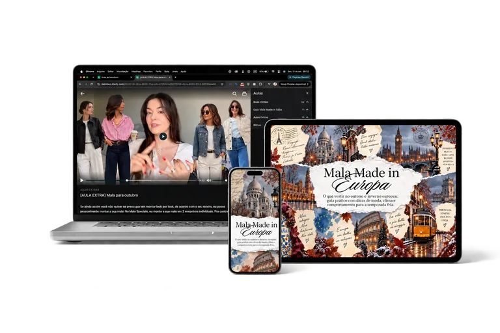The width and height of the screenshot is (500, 333).
Task: Play the video from the player control bar
Action: 82,180
